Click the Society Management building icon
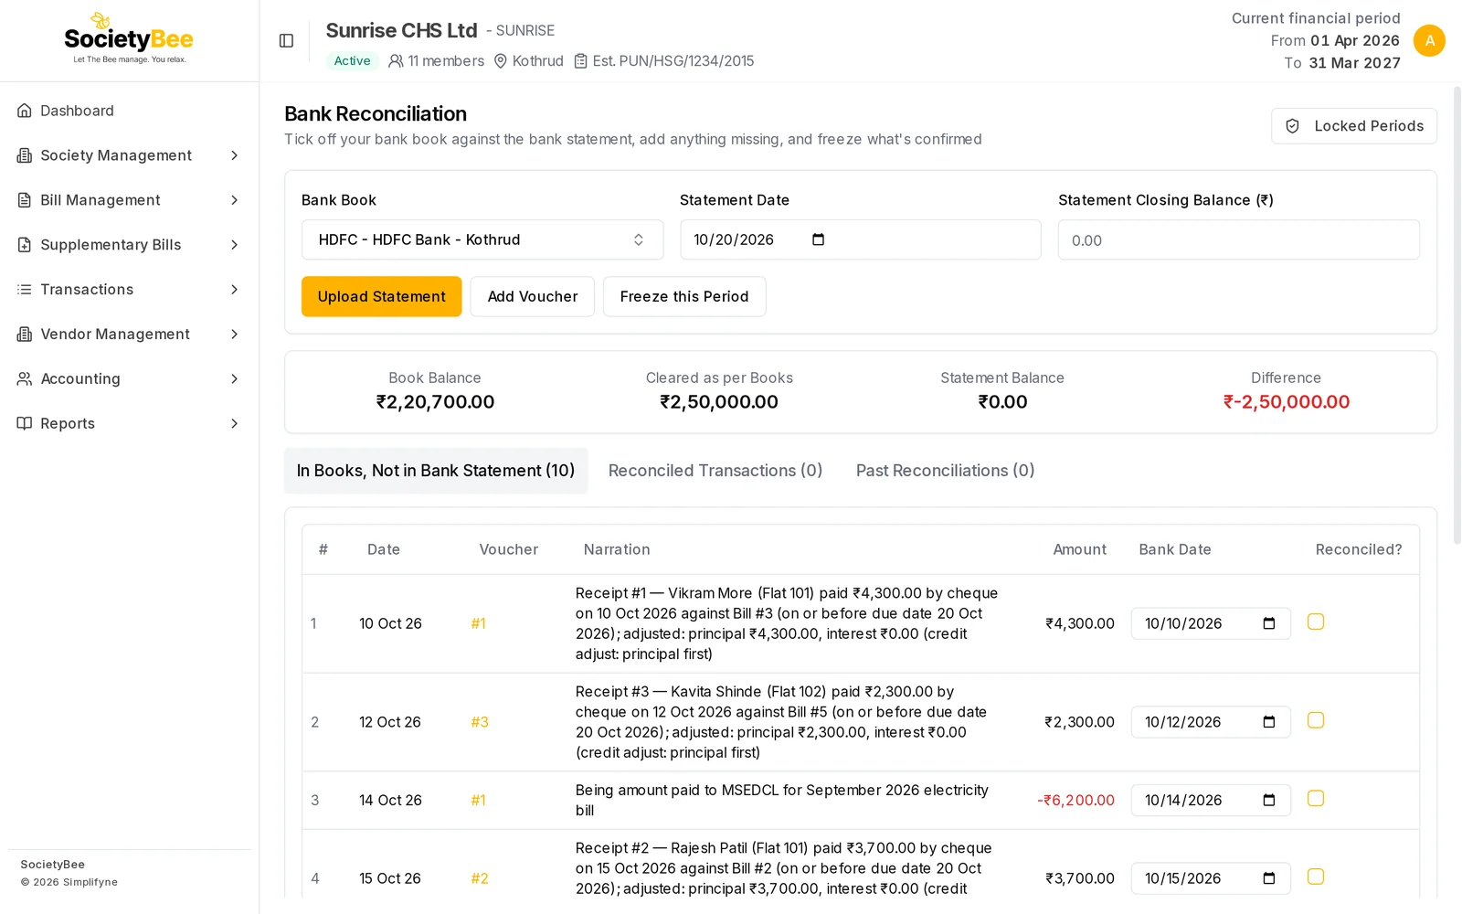Image resolution: width=1462 pixels, height=914 pixels. pos(25,155)
